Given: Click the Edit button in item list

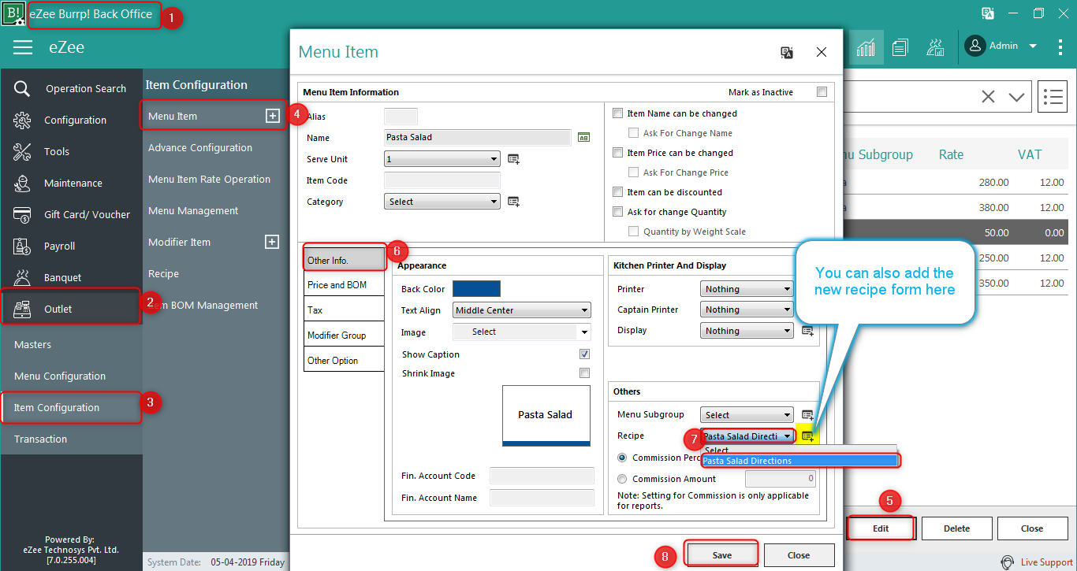Looking at the screenshot, I should (881, 528).
